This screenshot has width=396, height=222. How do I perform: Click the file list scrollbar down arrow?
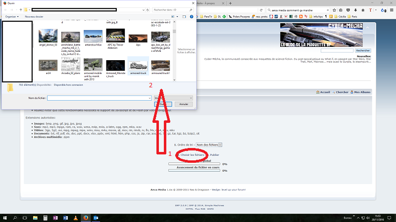pos(174,79)
